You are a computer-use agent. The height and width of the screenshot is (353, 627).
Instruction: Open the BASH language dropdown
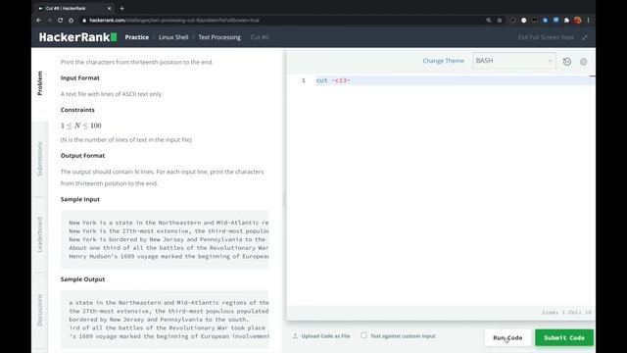[x=513, y=61]
